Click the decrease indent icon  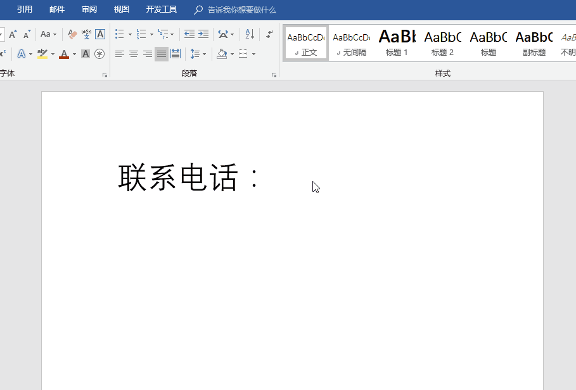tap(189, 34)
